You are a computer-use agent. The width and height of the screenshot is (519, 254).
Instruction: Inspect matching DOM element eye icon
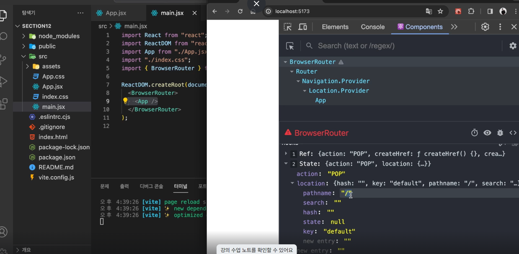coord(487,133)
